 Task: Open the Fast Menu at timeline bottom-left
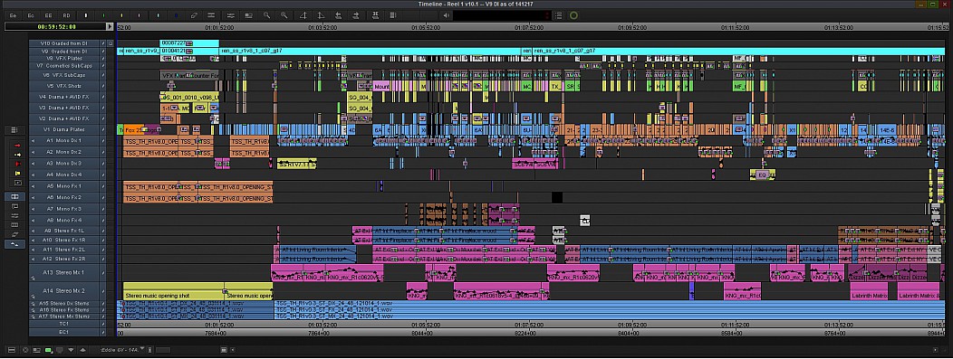click(12, 350)
